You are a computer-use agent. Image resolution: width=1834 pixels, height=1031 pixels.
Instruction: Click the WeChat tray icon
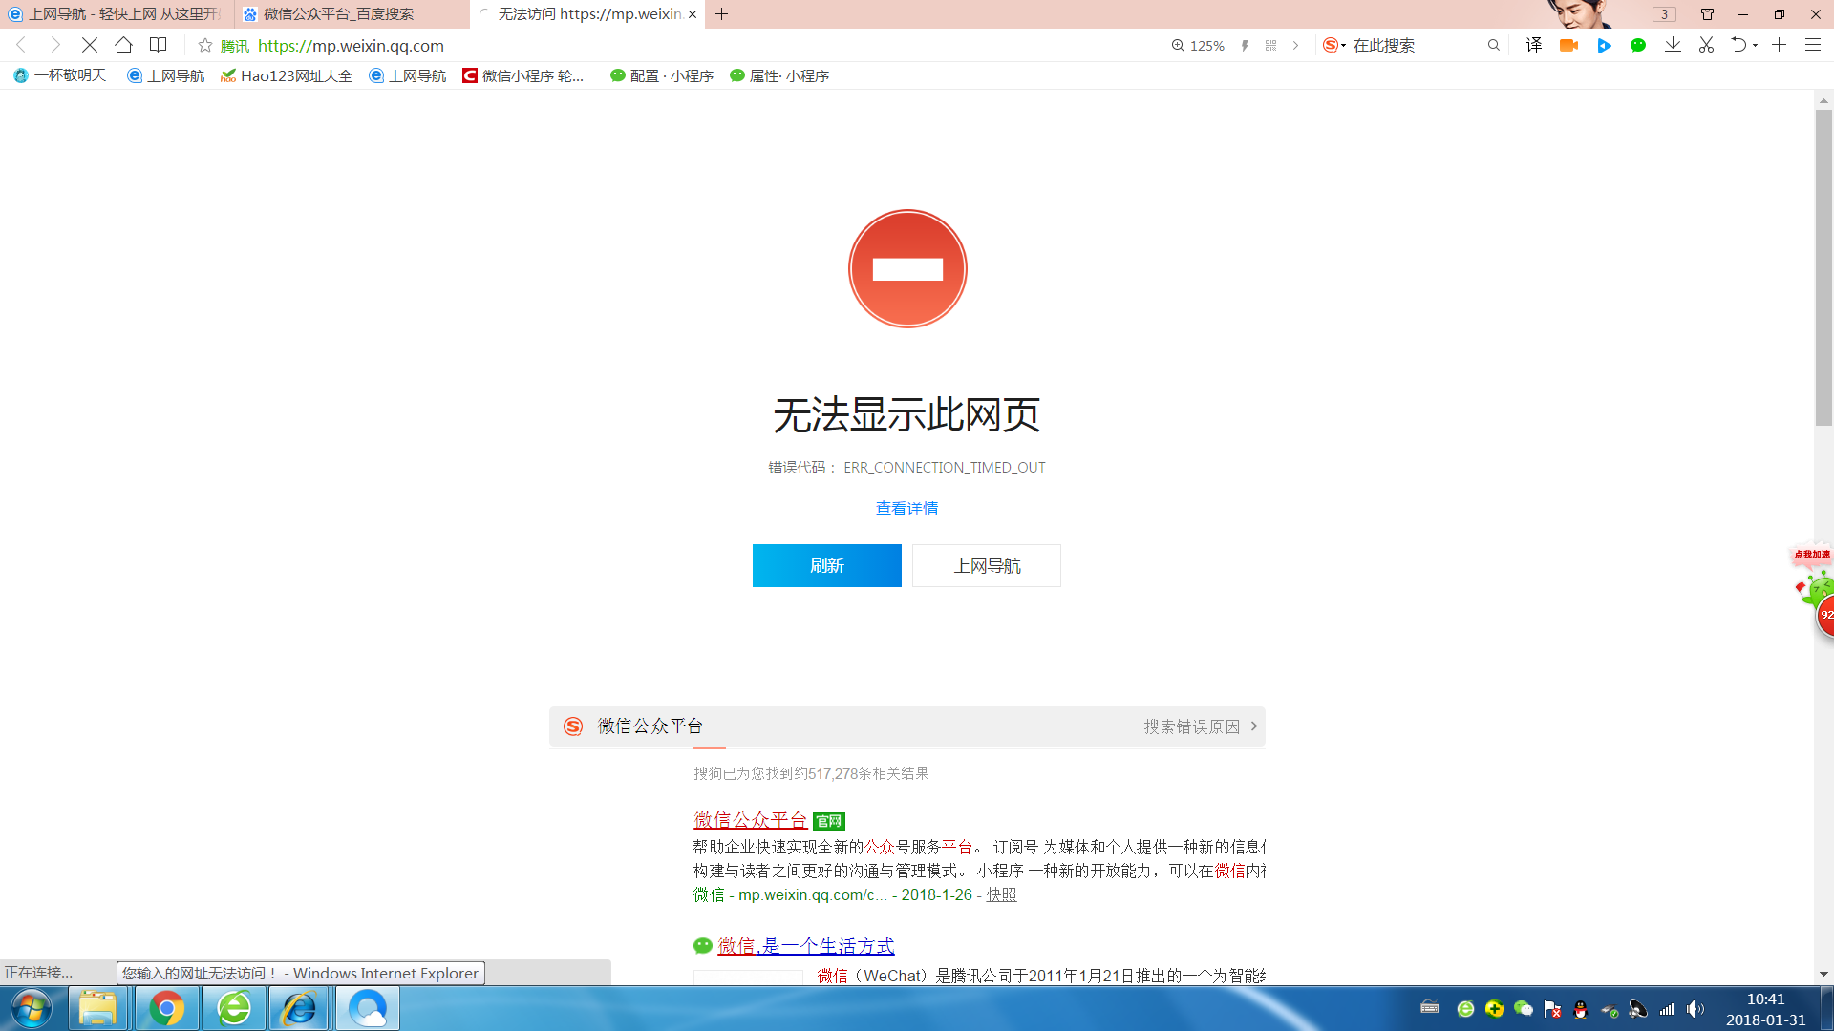point(1524,1009)
